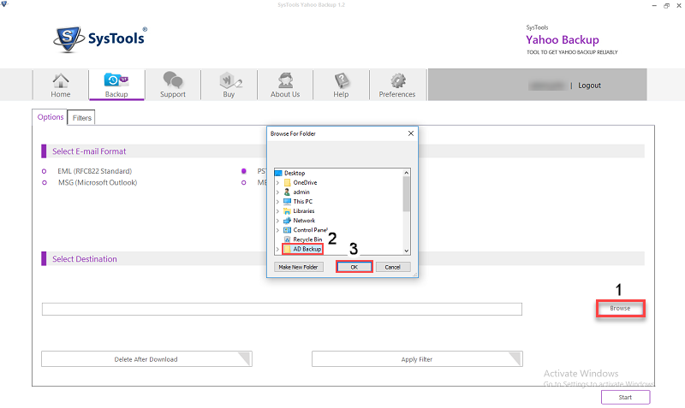
Task: Select the PST format radio button
Action: click(244, 171)
